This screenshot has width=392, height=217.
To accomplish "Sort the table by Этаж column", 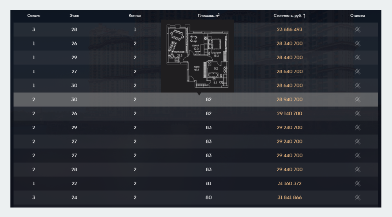I will [74, 15].
